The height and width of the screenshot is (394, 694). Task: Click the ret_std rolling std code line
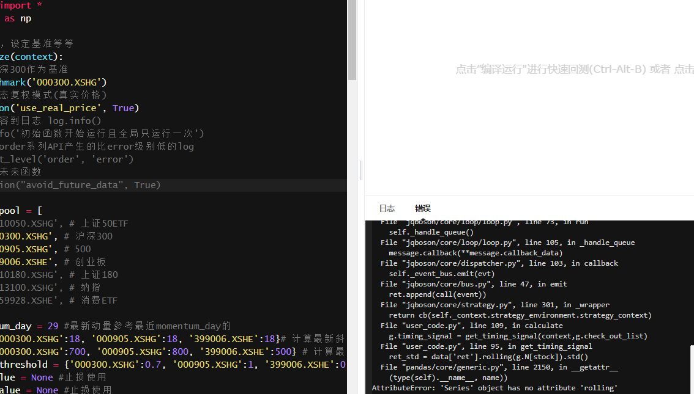[488, 357]
